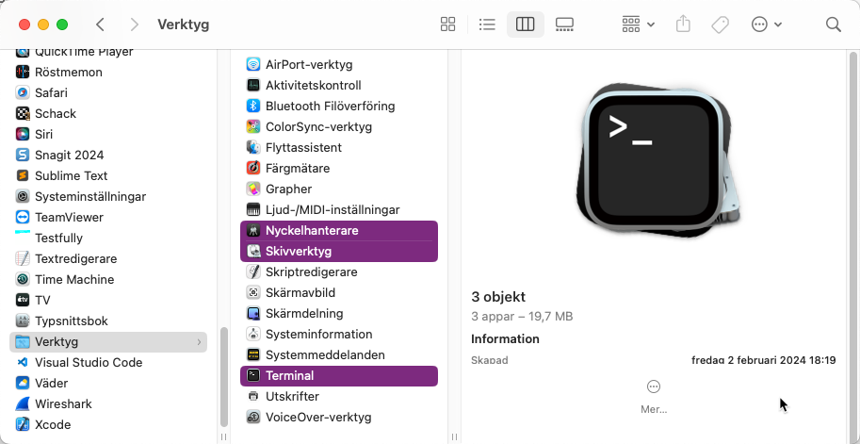Click the second column resize handle
Viewport: 860px width, 444px height.
[x=455, y=436]
